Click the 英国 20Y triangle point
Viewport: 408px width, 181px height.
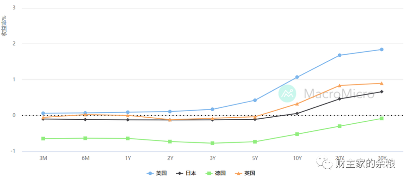[x=339, y=85]
